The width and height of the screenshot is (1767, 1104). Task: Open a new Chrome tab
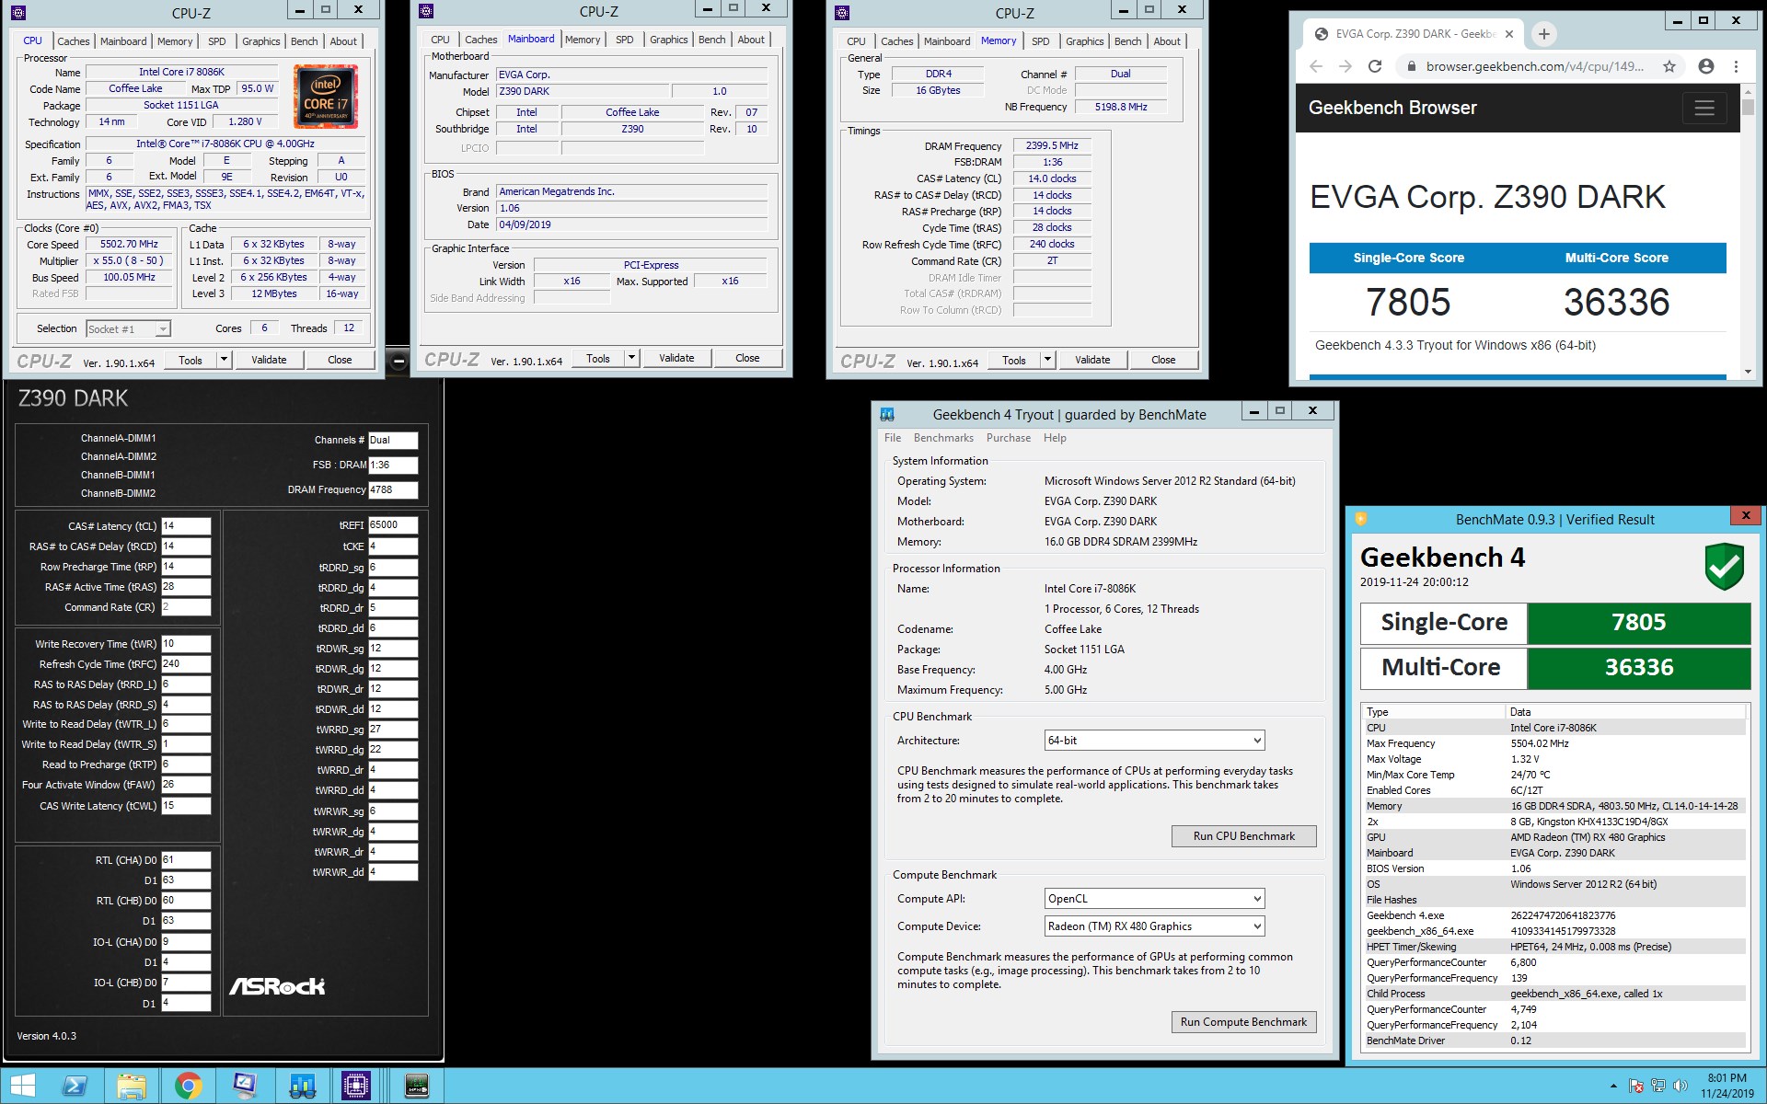[1544, 34]
